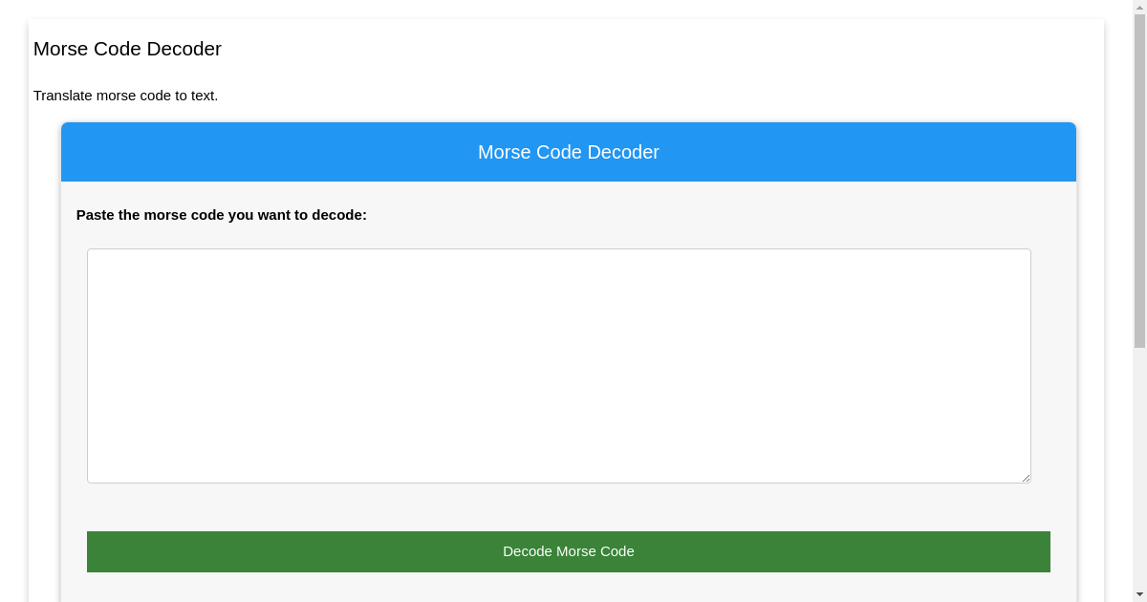Click the scrollbar up arrow

(x=1139, y=8)
